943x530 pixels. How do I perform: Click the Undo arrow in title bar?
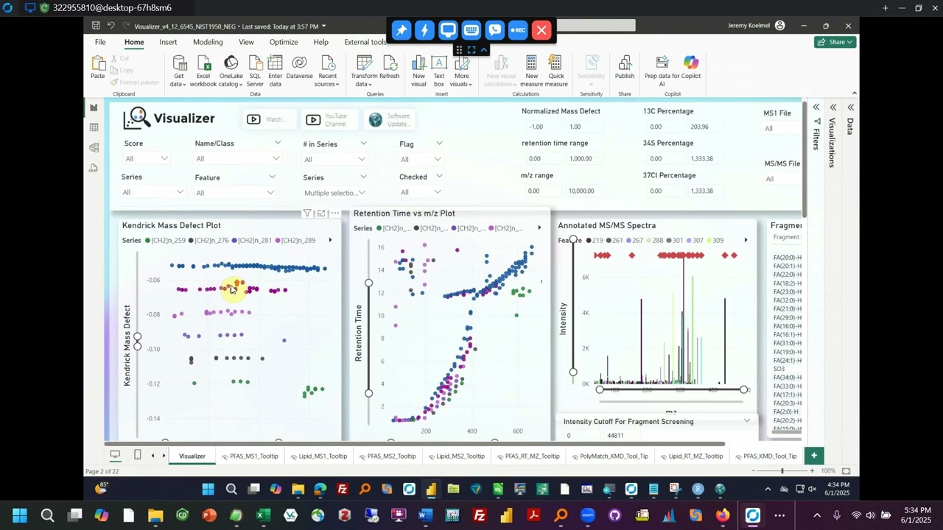tap(111, 26)
